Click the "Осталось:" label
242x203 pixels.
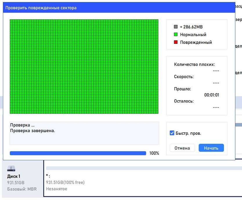click(184, 101)
